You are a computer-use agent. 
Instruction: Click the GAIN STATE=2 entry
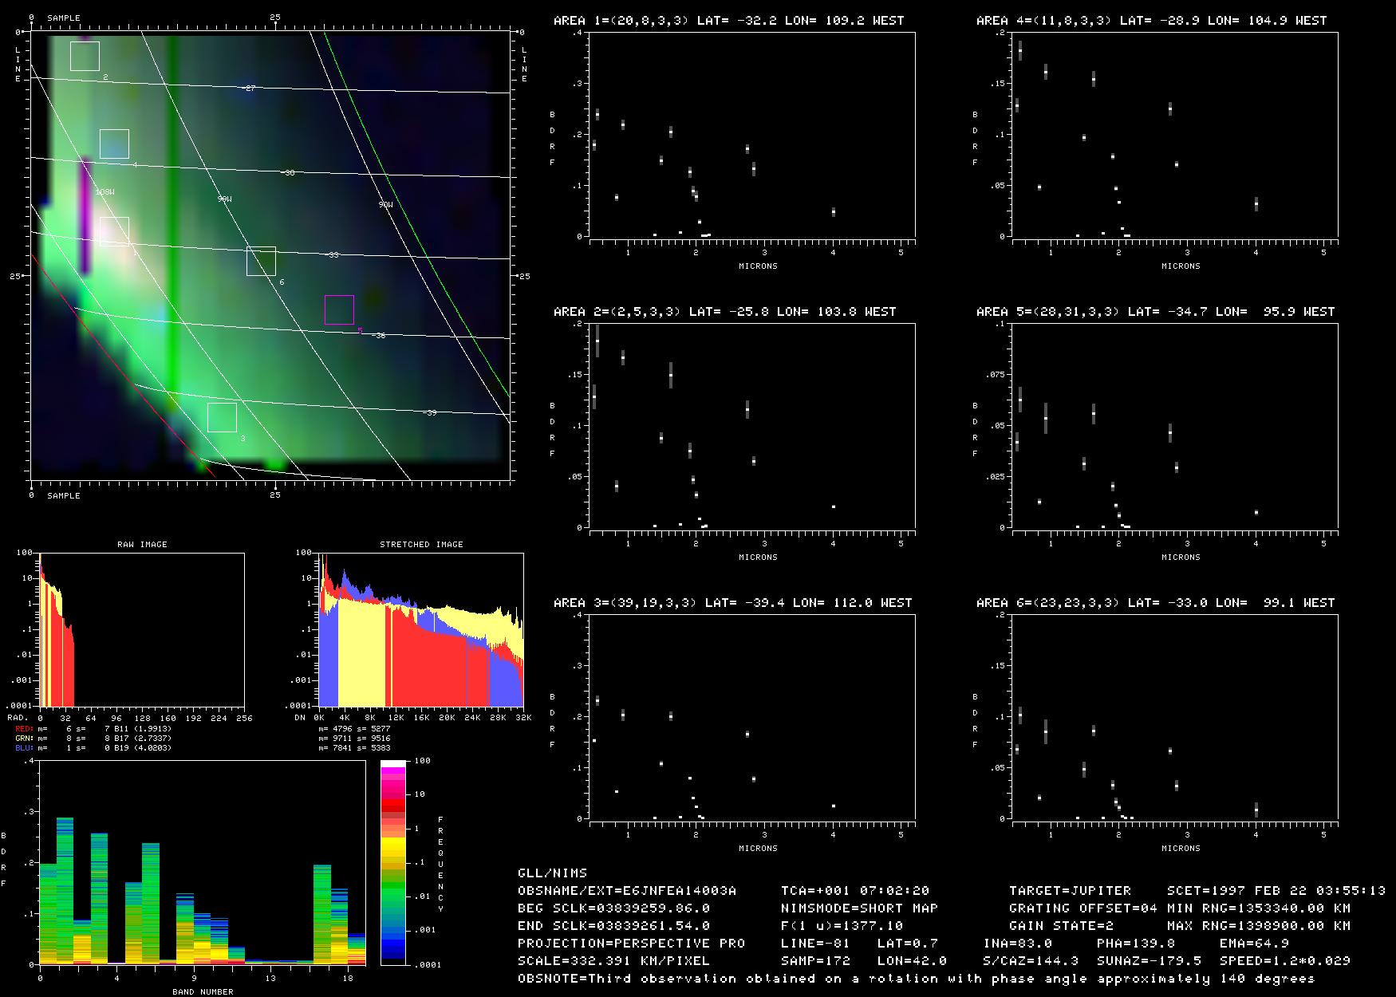pyautogui.click(x=1061, y=926)
